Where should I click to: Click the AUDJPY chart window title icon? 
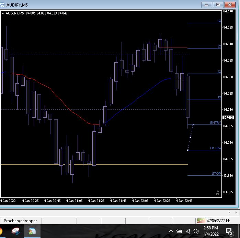3,4
